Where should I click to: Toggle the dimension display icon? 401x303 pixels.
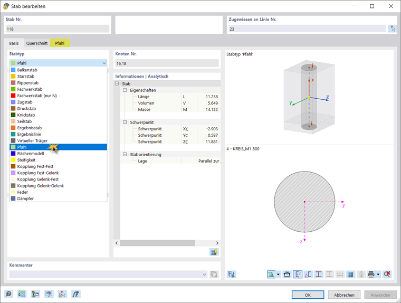(x=287, y=274)
